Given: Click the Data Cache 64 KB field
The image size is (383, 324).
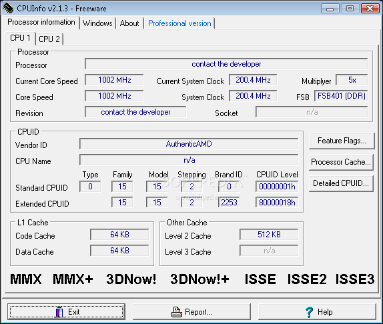Looking at the screenshot, I should tap(119, 251).
